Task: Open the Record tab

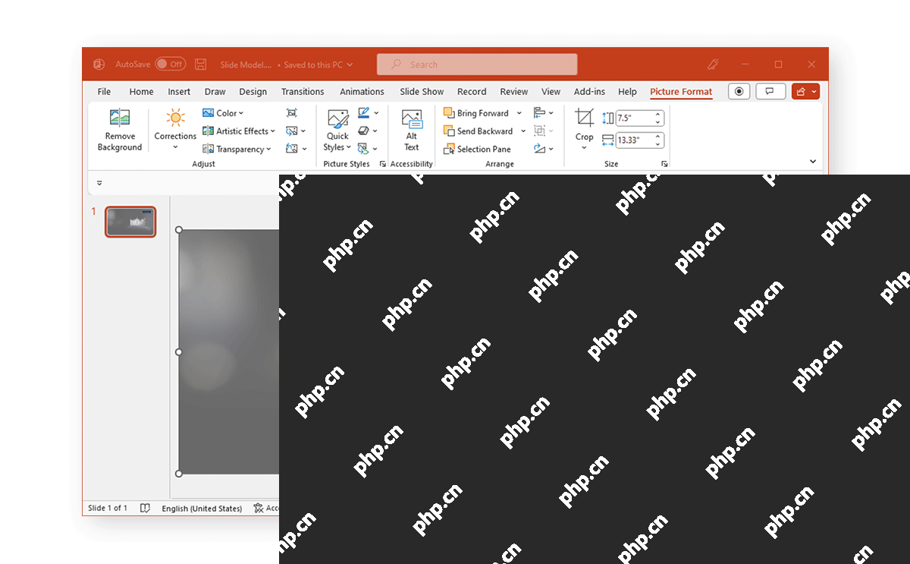Action: point(472,92)
